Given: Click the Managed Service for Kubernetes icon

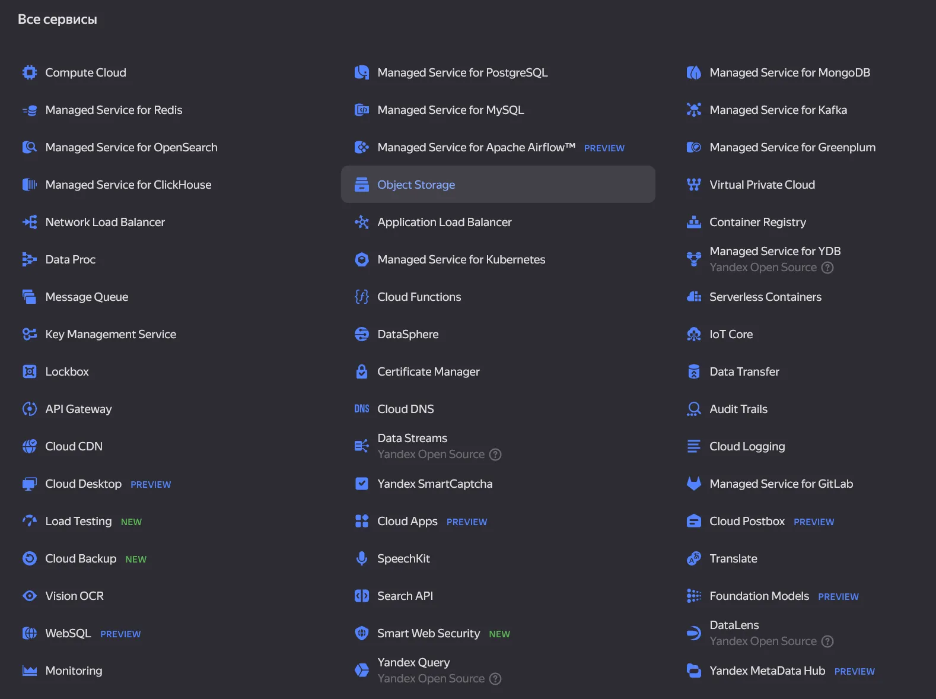Looking at the screenshot, I should (x=361, y=259).
